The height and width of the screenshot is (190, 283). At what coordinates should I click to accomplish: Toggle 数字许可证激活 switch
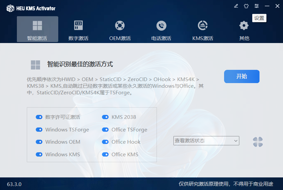tap(39, 117)
